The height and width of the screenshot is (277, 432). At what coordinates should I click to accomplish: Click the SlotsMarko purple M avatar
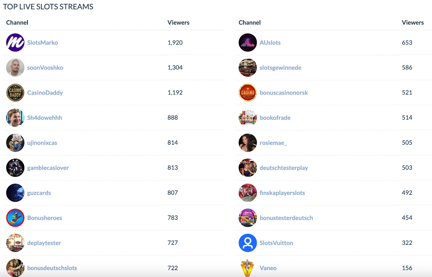click(x=15, y=42)
